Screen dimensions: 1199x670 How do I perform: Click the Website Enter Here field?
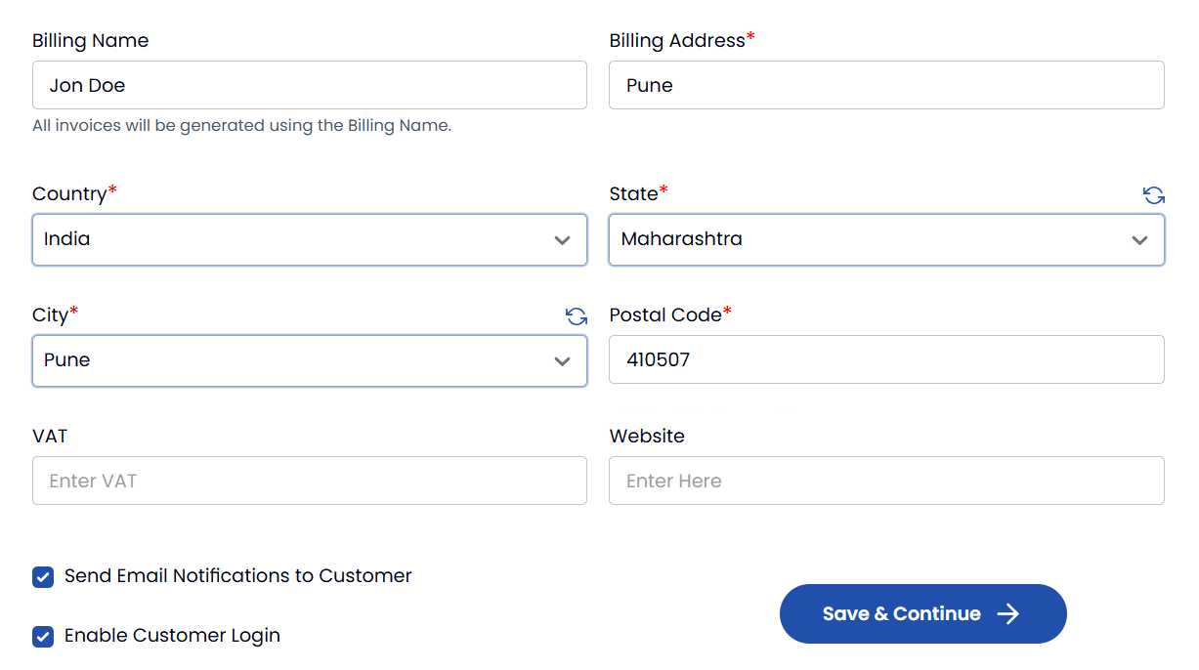[x=886, y=481]
